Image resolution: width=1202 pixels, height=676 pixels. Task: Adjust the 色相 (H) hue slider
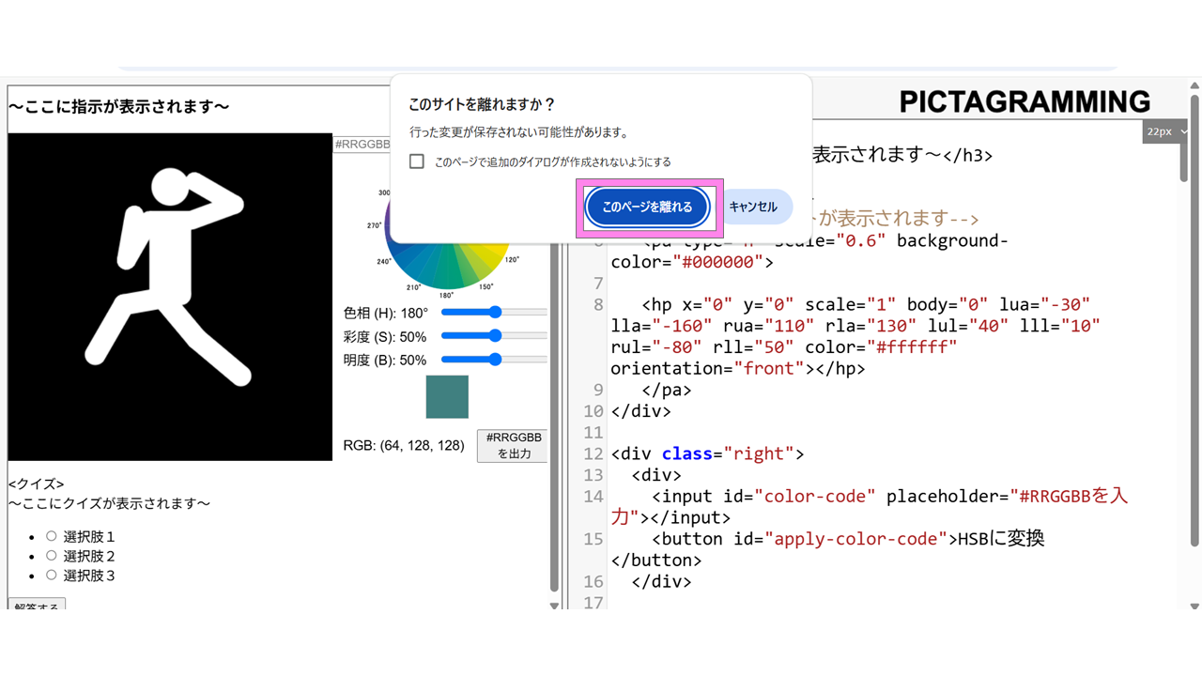[494, 313]
